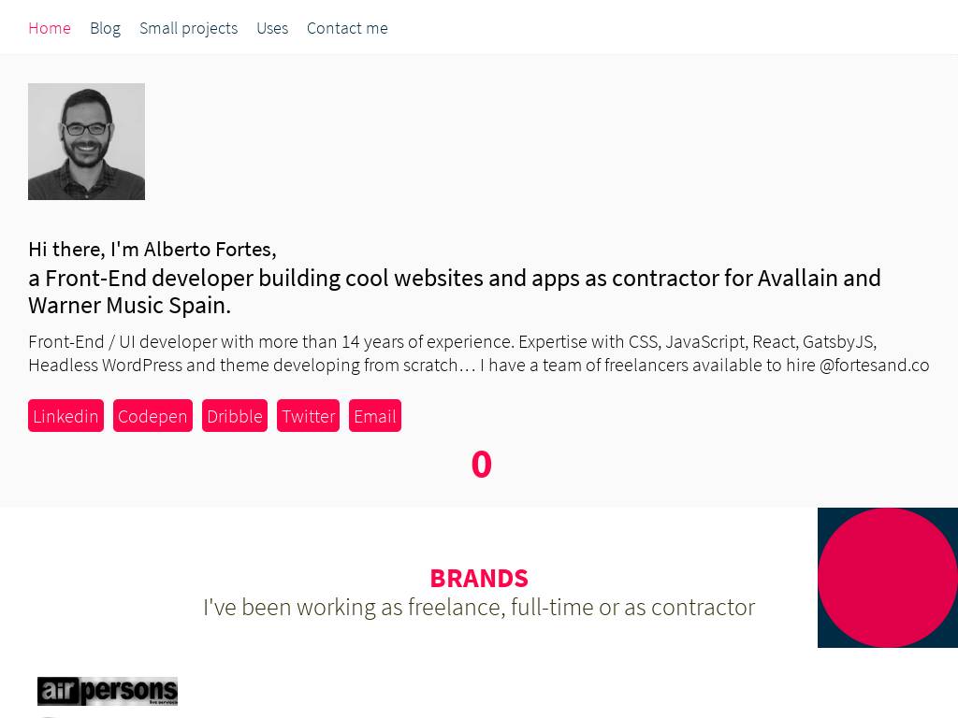The height and width of the screenshot is (718, 958).
Task: Visit the Codepen button link
Action: (x=152, y=416)
